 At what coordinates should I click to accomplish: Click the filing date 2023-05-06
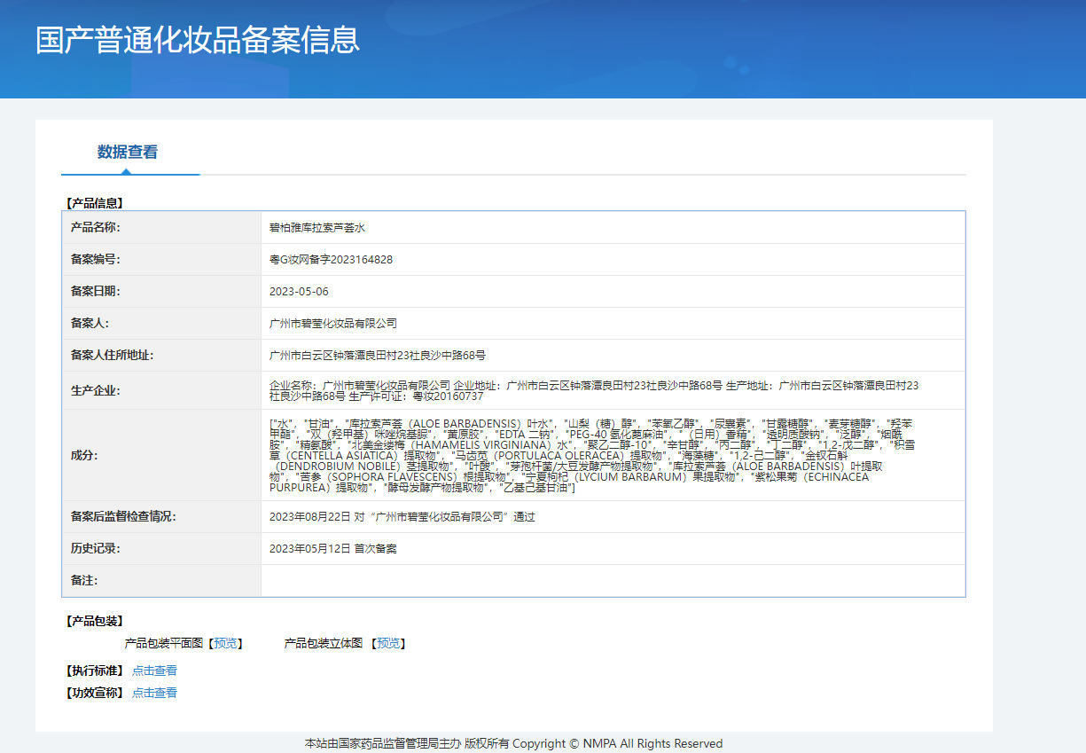click(299, 292)
